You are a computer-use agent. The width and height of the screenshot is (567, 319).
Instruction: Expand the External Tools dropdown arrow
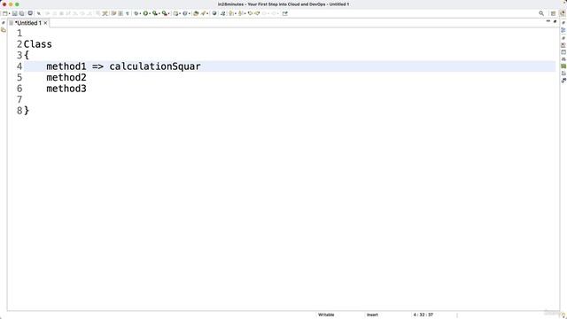pos(168,14)
